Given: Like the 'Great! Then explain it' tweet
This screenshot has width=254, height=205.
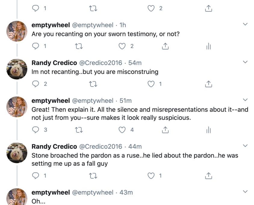Looking at the screenshot, I should click(122, 130).
